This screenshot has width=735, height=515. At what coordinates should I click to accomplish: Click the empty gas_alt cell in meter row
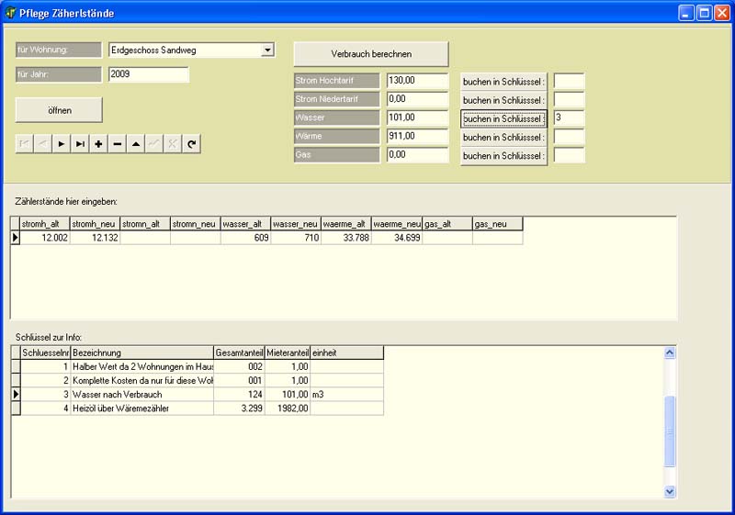(447, 238)
